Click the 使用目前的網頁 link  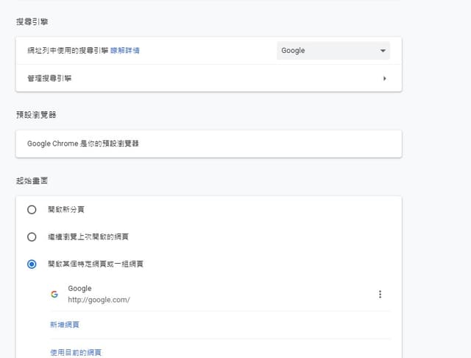76,352
